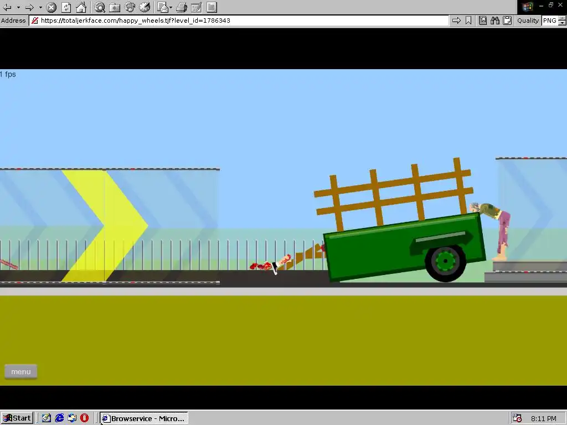This screenshot has width=567, height=425.
Task: Click the Address label
Action: click(13, 20)
